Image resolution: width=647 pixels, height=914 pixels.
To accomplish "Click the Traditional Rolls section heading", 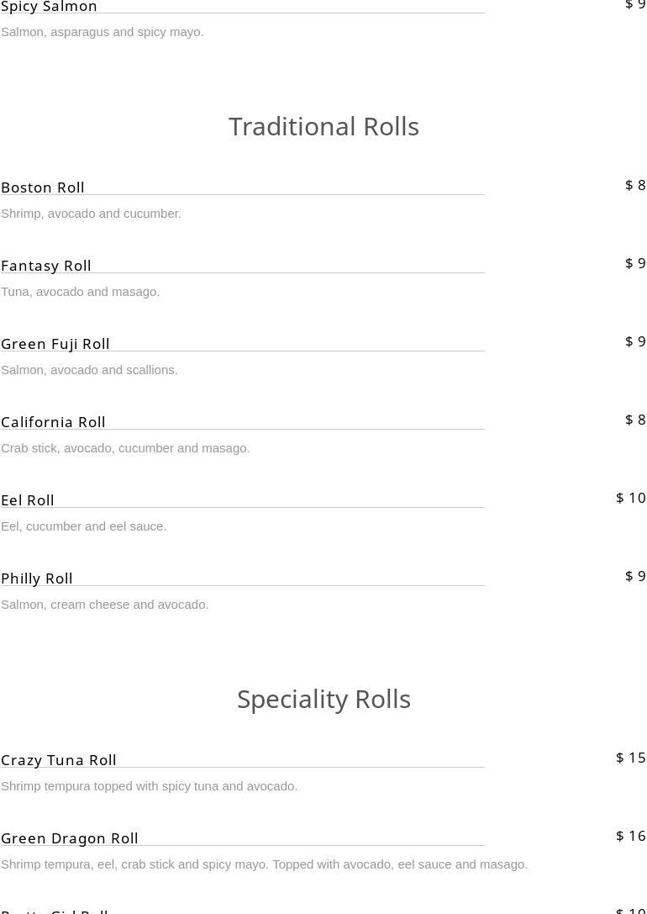I will pyautogui.click(x=323, y=126).
